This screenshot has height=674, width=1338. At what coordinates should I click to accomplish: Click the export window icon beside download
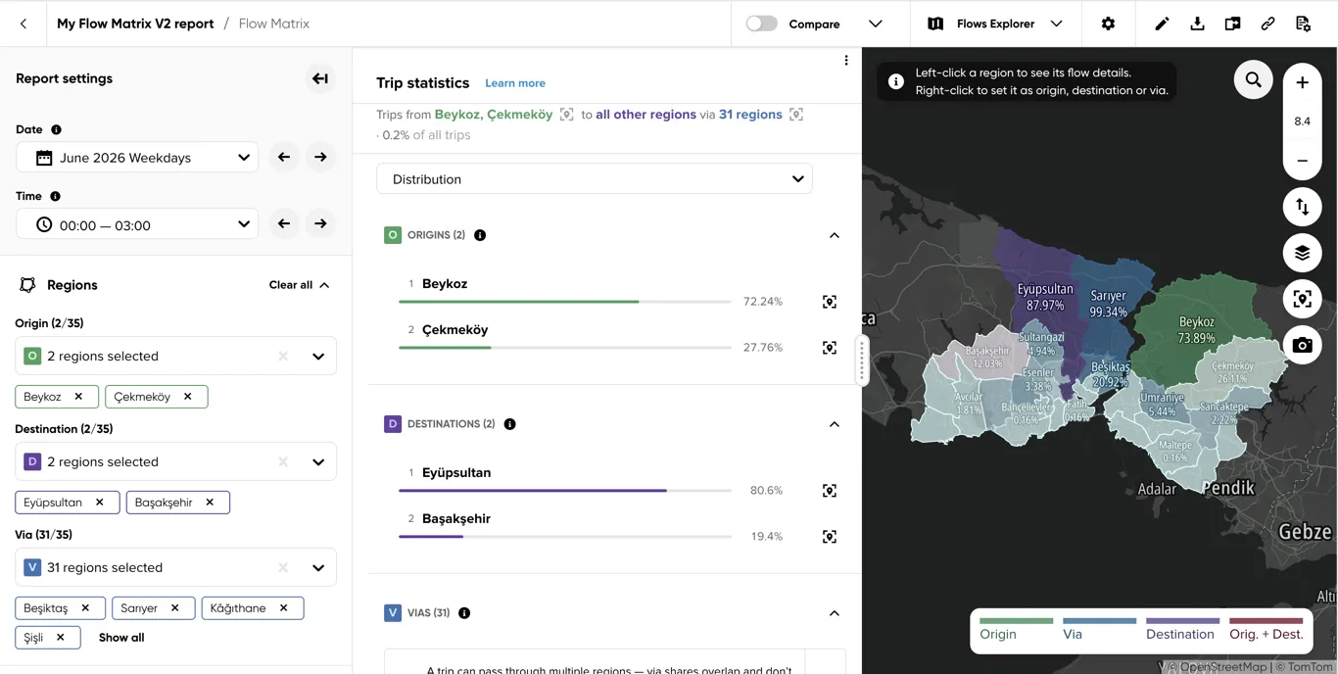[1232, 24]
